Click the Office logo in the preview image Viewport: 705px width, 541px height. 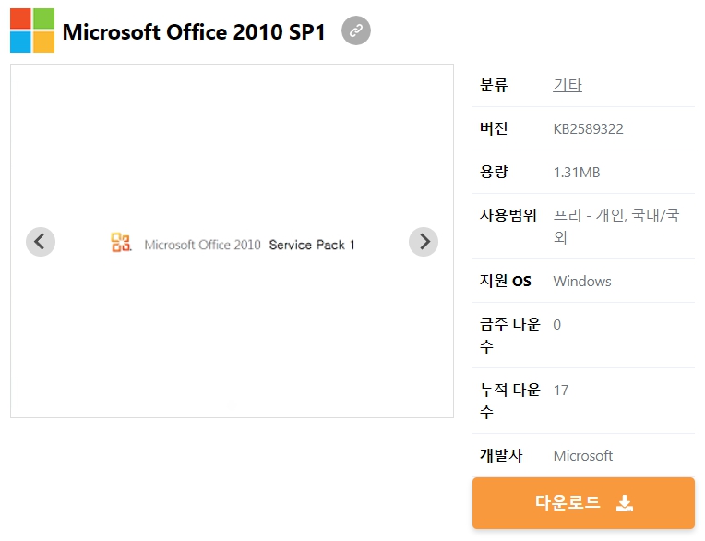[121, 243]
